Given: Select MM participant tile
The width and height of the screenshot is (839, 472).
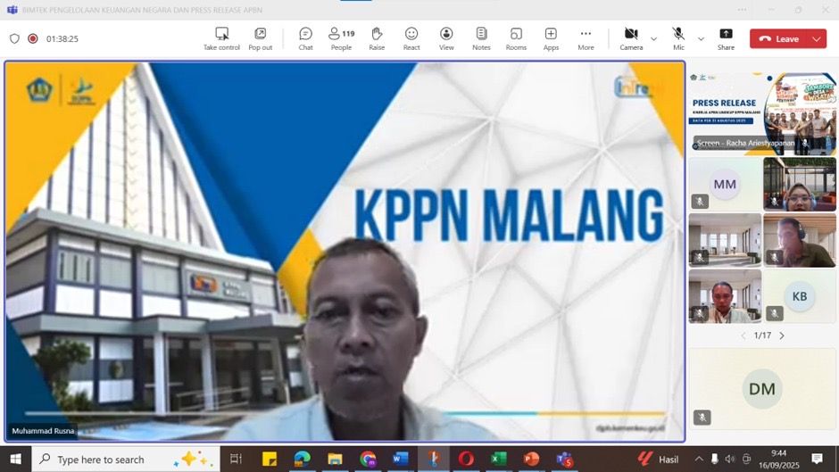Looking at the screenshot, I should (725, 184).
